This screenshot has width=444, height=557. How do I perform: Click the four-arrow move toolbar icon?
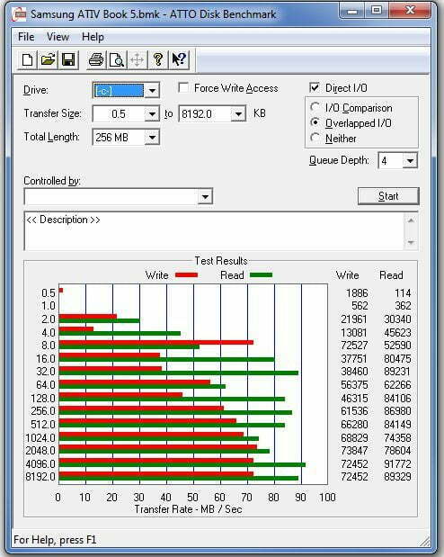click(138, 59)
